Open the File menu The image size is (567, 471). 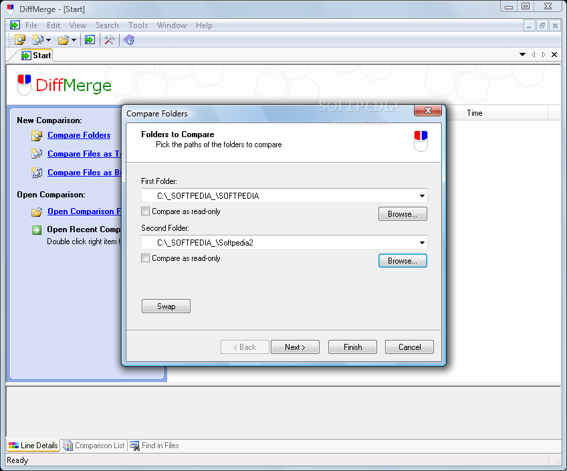31,25
